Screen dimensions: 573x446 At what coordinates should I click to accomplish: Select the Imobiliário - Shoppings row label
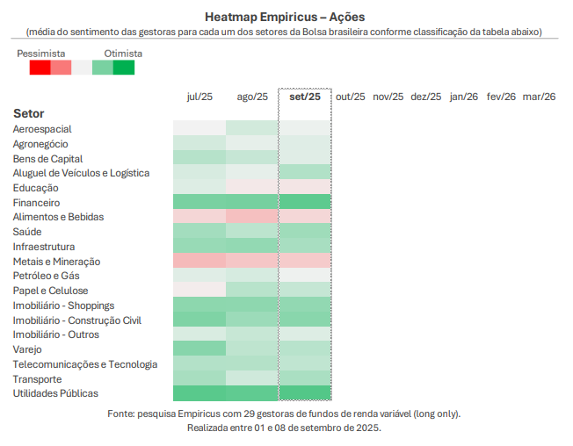[63, 306]
